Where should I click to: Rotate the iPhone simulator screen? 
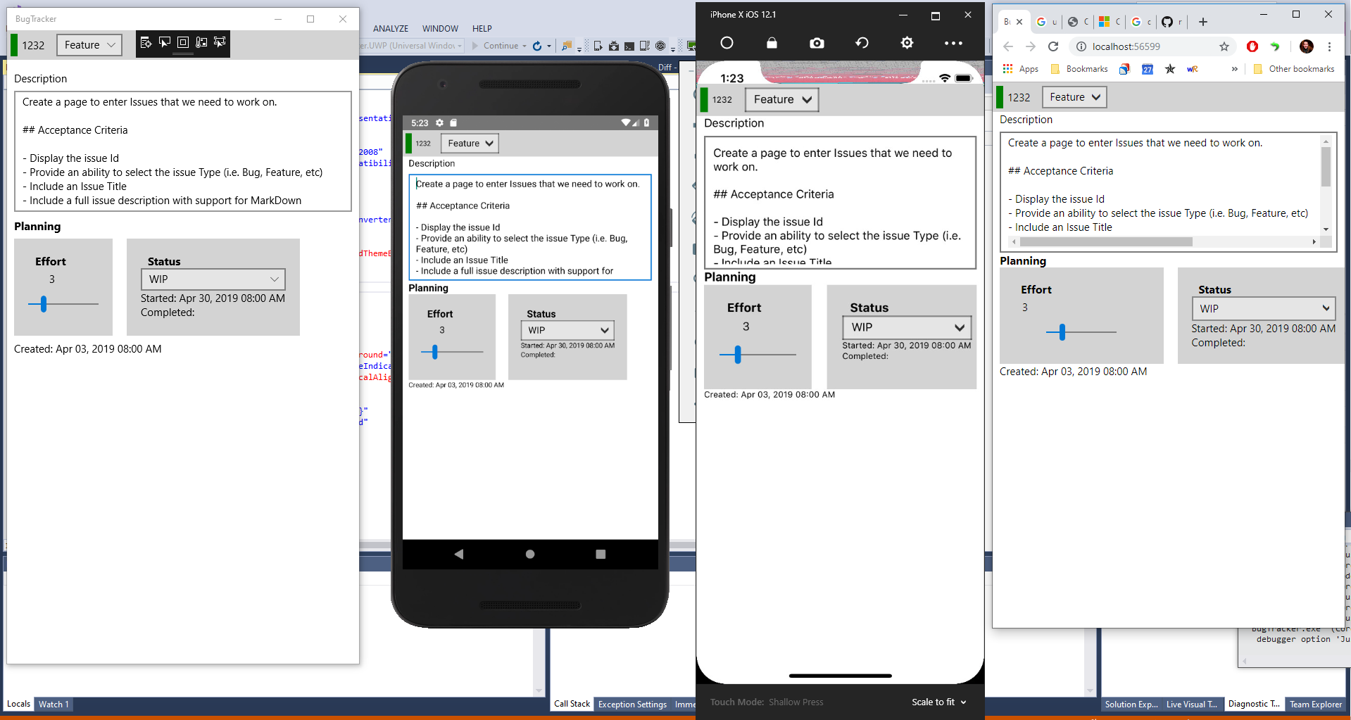point(861,43)
